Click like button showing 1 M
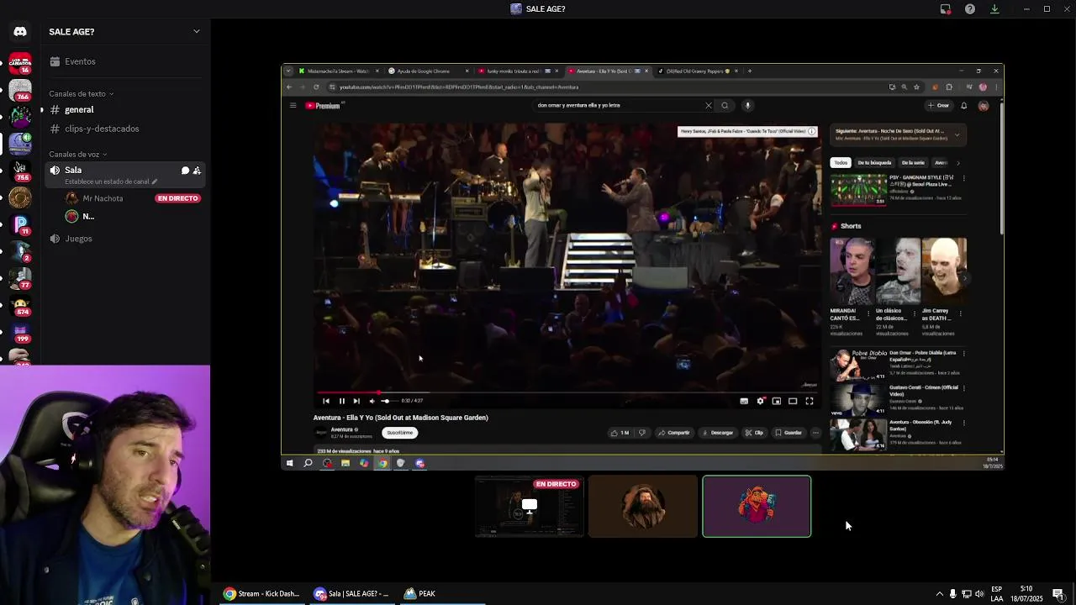 coord(620,433)
